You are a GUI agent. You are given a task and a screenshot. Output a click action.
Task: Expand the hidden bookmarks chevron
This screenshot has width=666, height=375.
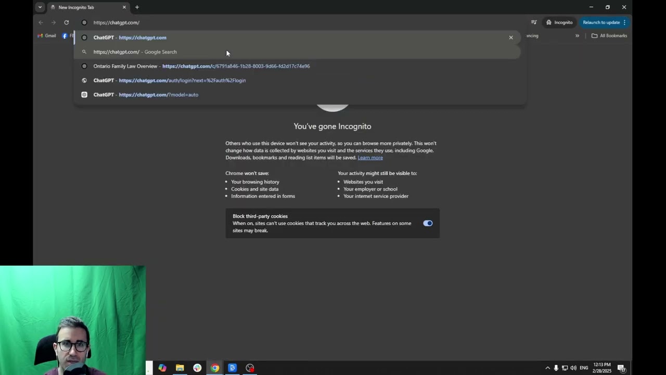pyautogui.click(x=577, y=36)
